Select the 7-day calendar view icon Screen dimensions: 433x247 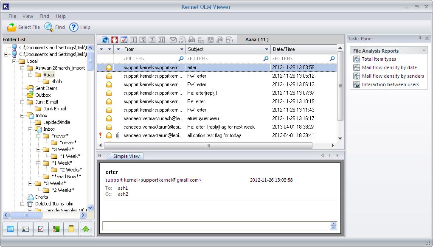tap(152, 40)
